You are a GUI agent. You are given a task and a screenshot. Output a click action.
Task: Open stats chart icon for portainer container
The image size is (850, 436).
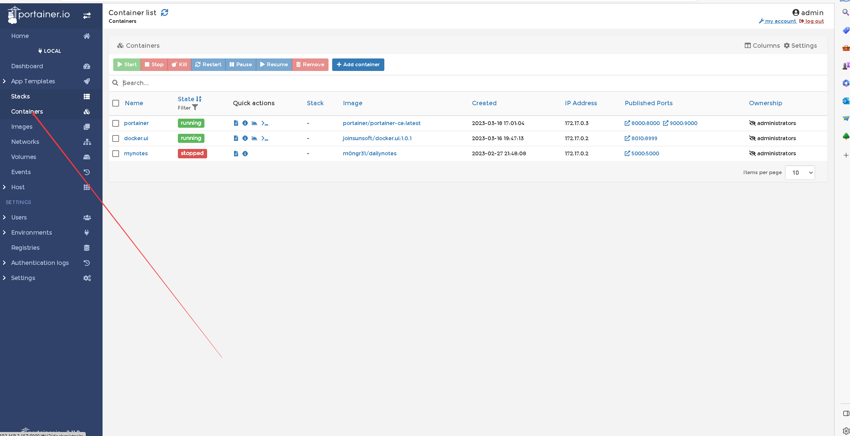click(255, 123)
